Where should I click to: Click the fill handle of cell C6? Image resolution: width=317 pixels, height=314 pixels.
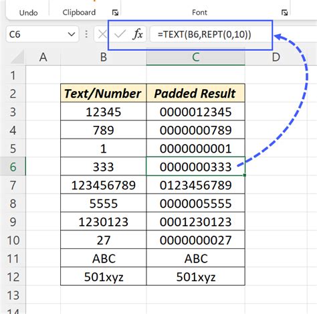pyautogui.click(x=245, y=175)
